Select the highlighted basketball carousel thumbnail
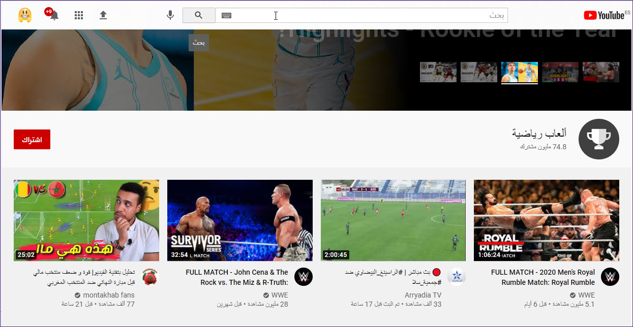The image size is (633, 327). 520,72
